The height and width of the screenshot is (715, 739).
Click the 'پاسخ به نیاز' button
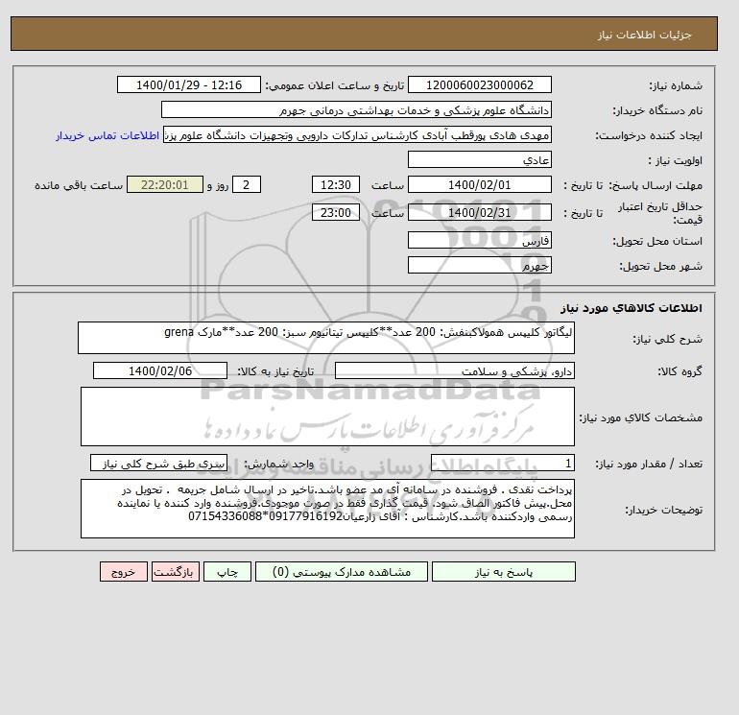pos(503,572)
